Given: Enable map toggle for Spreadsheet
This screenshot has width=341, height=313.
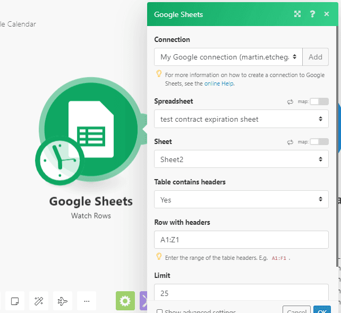Looking at the screenshot, I should point(319,101).
